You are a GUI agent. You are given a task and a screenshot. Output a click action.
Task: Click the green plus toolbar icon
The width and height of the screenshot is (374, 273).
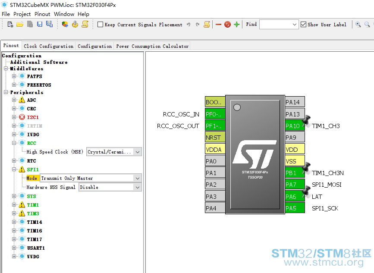[x=237, y=25]
